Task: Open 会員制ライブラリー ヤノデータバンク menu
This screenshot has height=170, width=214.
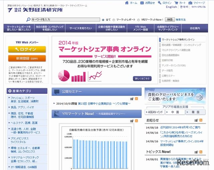Action: pos(168,28)
